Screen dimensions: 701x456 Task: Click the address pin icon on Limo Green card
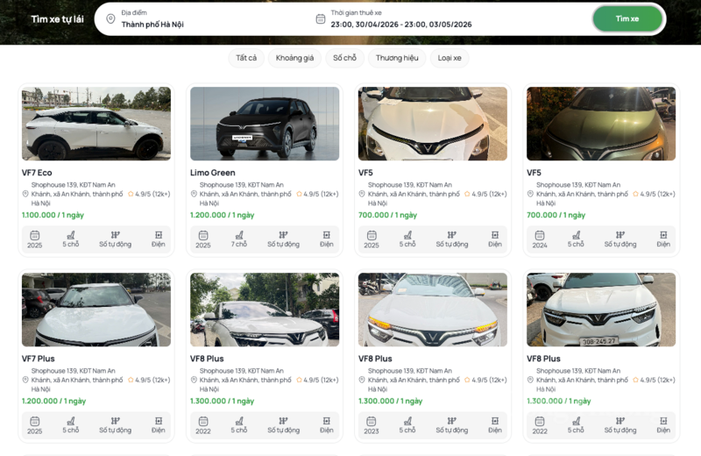click(x=194, y=194)
